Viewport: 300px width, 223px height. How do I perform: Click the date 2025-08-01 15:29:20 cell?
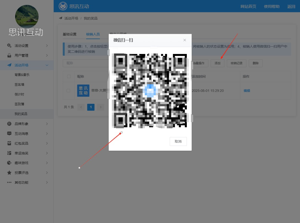208,91
